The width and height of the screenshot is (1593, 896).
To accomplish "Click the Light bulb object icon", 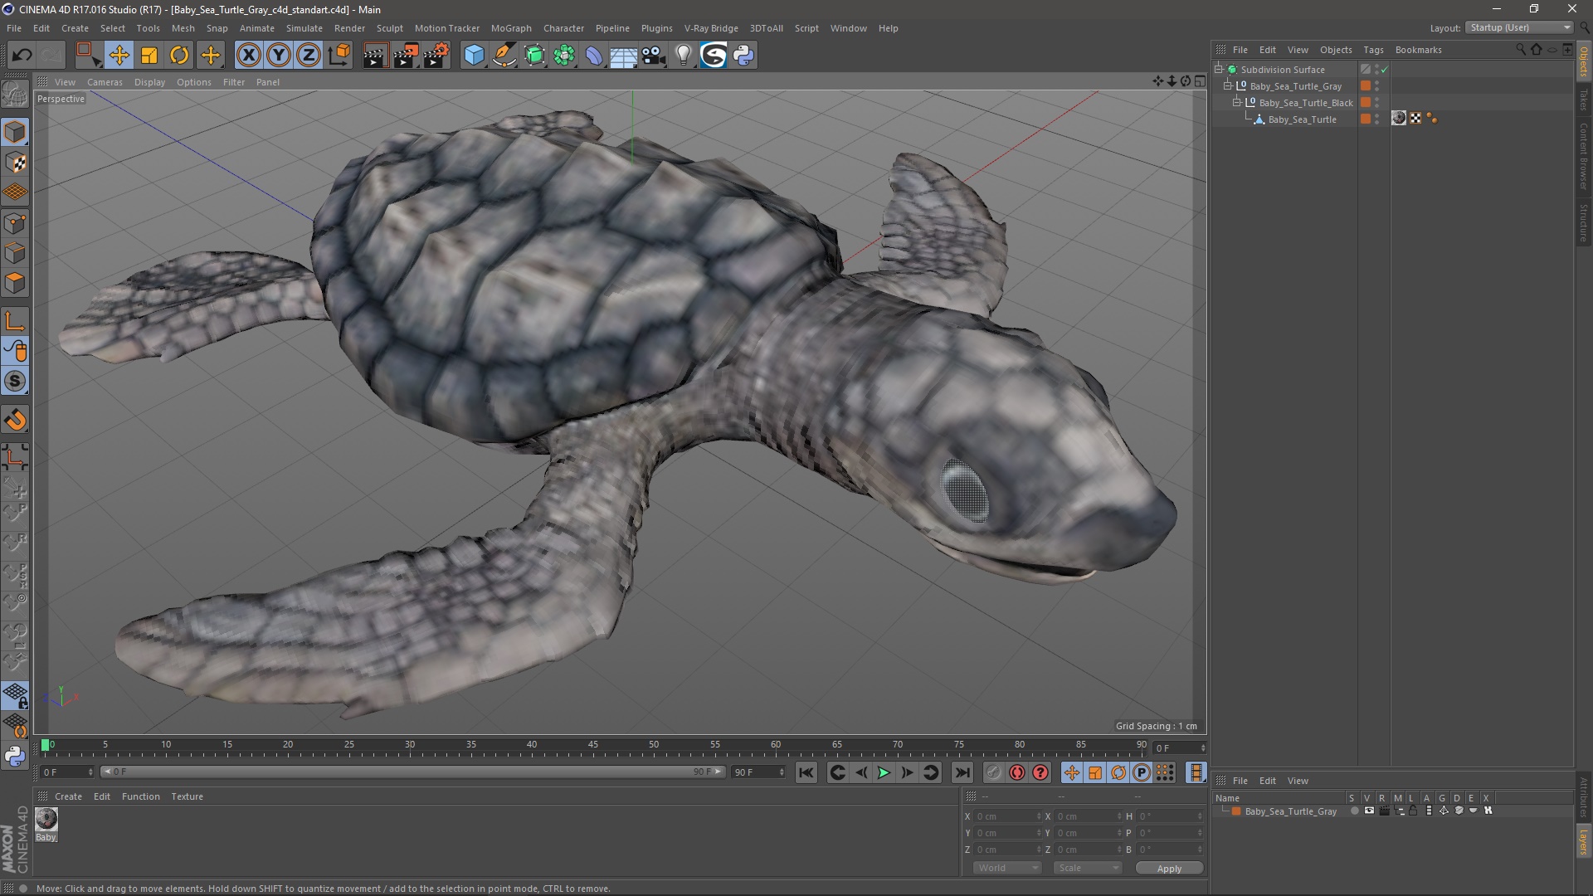I will point(683,56).
